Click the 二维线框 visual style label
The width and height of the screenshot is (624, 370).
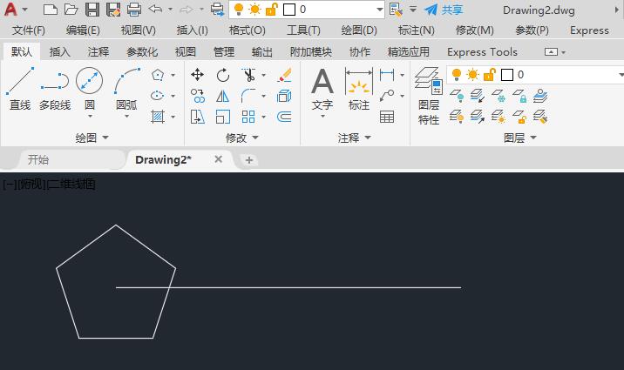(71, 184)
